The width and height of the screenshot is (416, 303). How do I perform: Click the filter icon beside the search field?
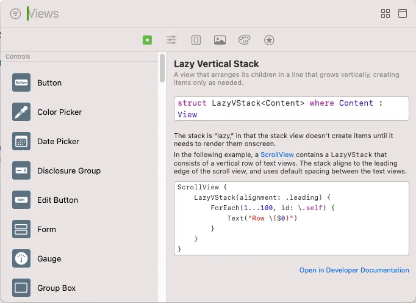coord(15,13)
